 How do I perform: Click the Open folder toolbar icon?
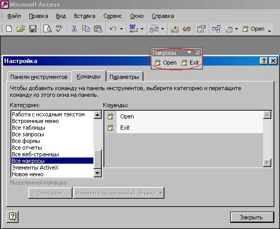coord(21,29)
